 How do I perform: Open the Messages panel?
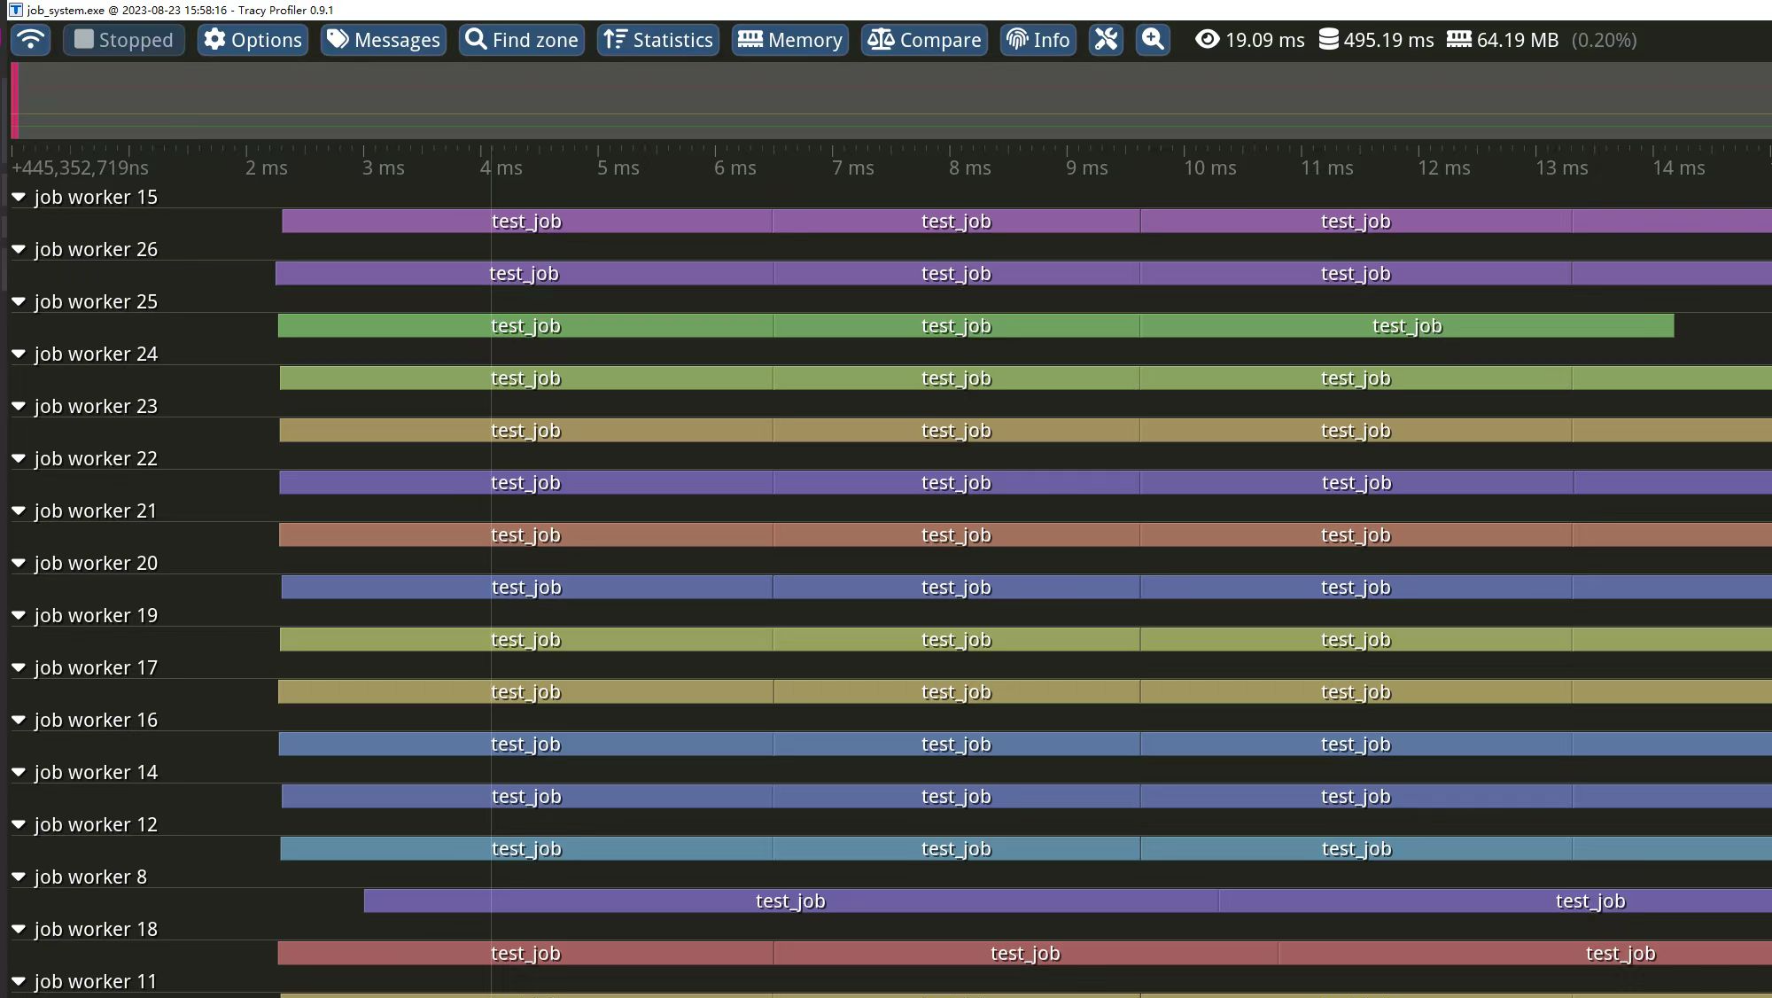[384, 40]
